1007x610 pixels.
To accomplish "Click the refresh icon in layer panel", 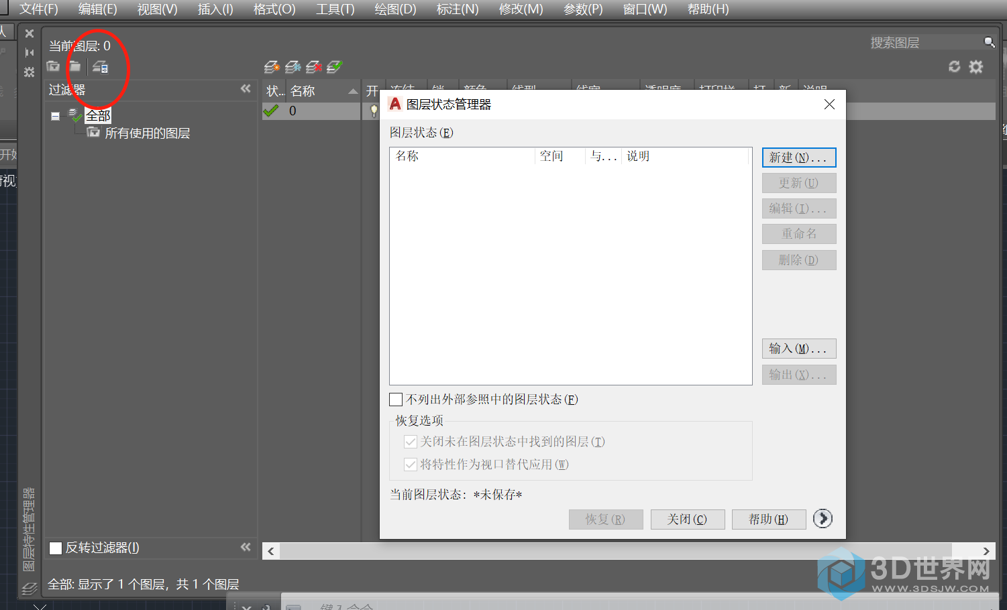I will click(954, 66).
